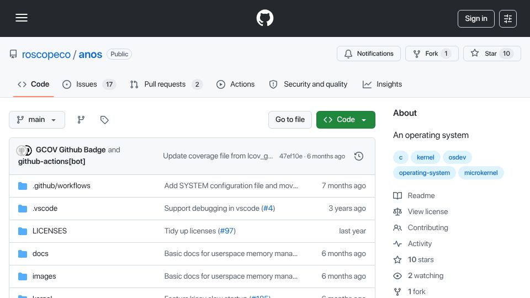Open the Pull requests tab

(x=166, y=84)
